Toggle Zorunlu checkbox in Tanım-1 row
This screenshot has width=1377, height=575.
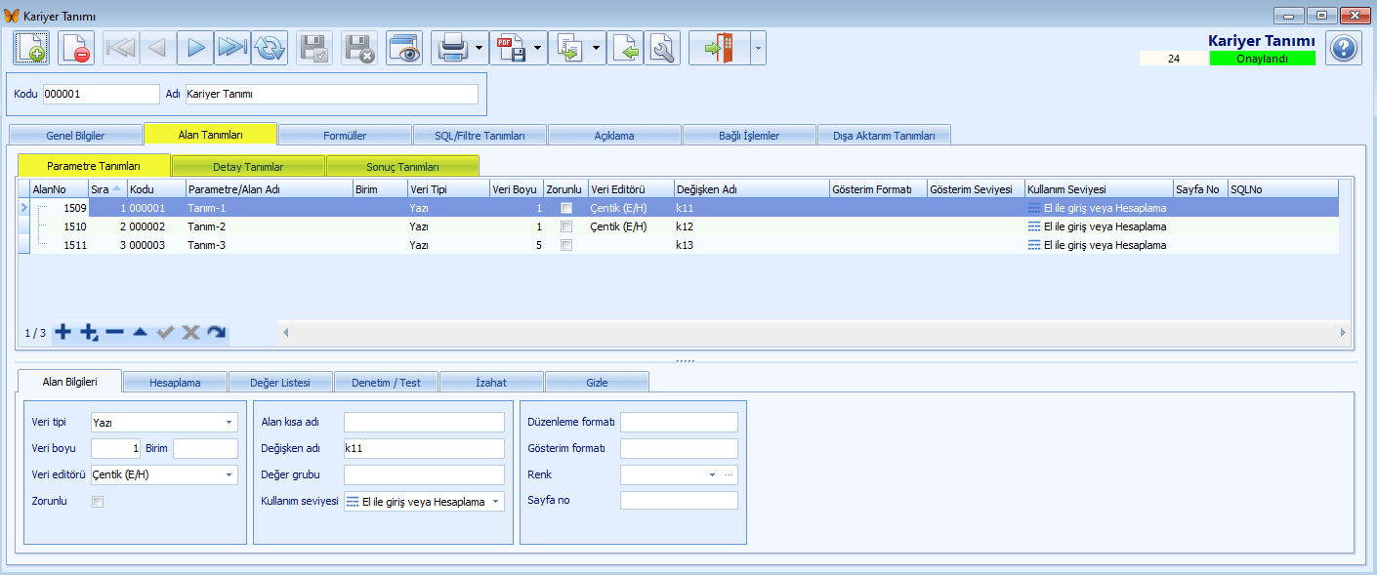566,208
